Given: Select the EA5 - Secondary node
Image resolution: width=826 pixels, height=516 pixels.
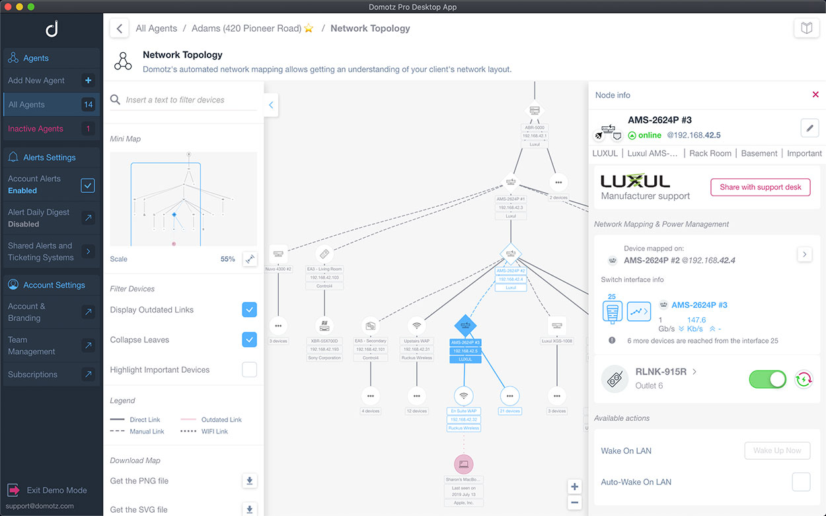Looking at the screenshot, I should [371, 325].
